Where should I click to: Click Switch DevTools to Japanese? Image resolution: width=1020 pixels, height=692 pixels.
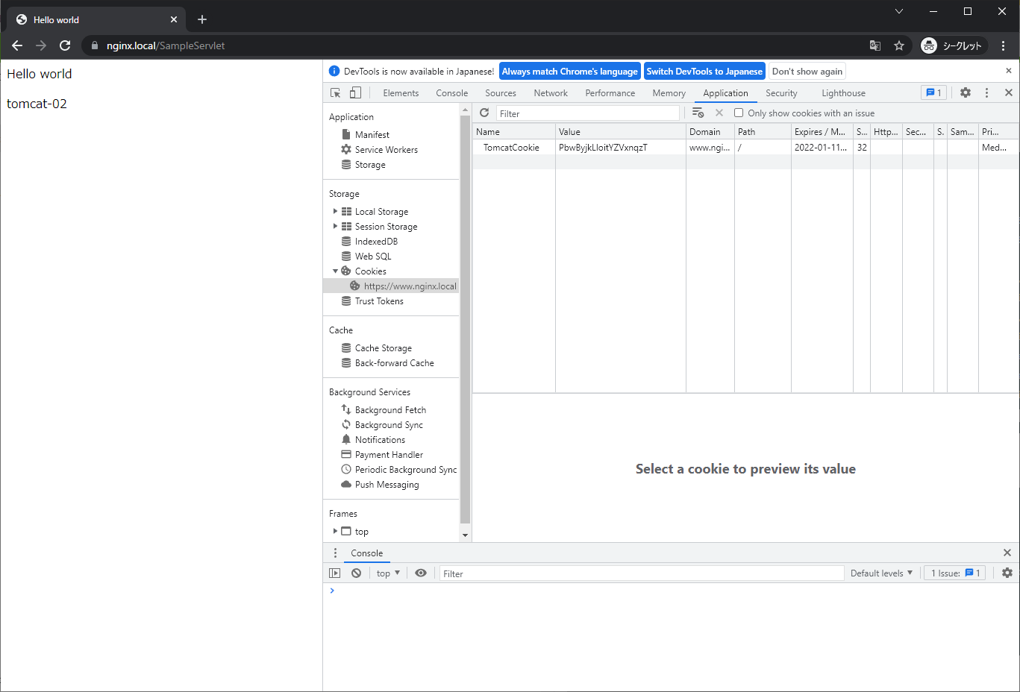(704, 72)
